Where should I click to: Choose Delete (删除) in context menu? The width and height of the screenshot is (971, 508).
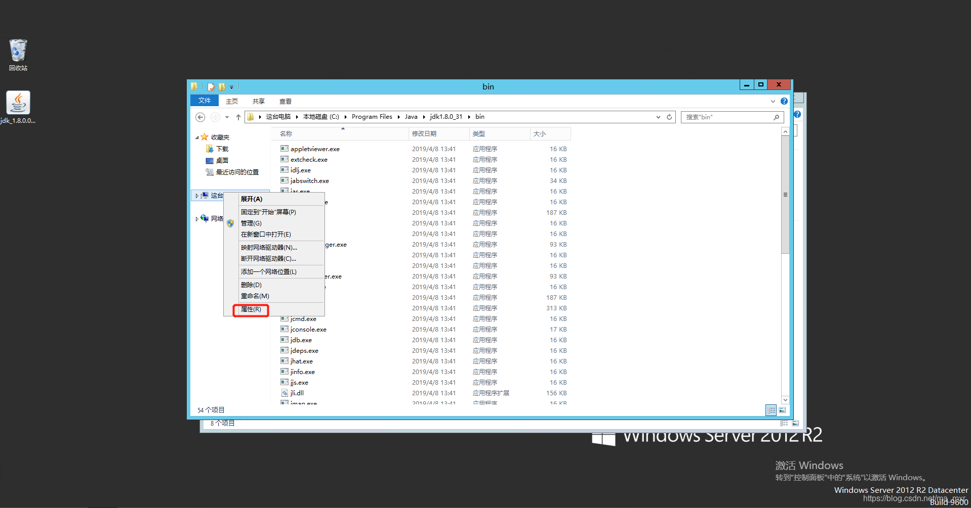[x=274, y=285]
